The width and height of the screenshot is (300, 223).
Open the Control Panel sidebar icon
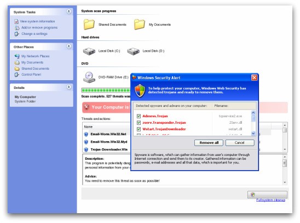[x=17, y=75]
